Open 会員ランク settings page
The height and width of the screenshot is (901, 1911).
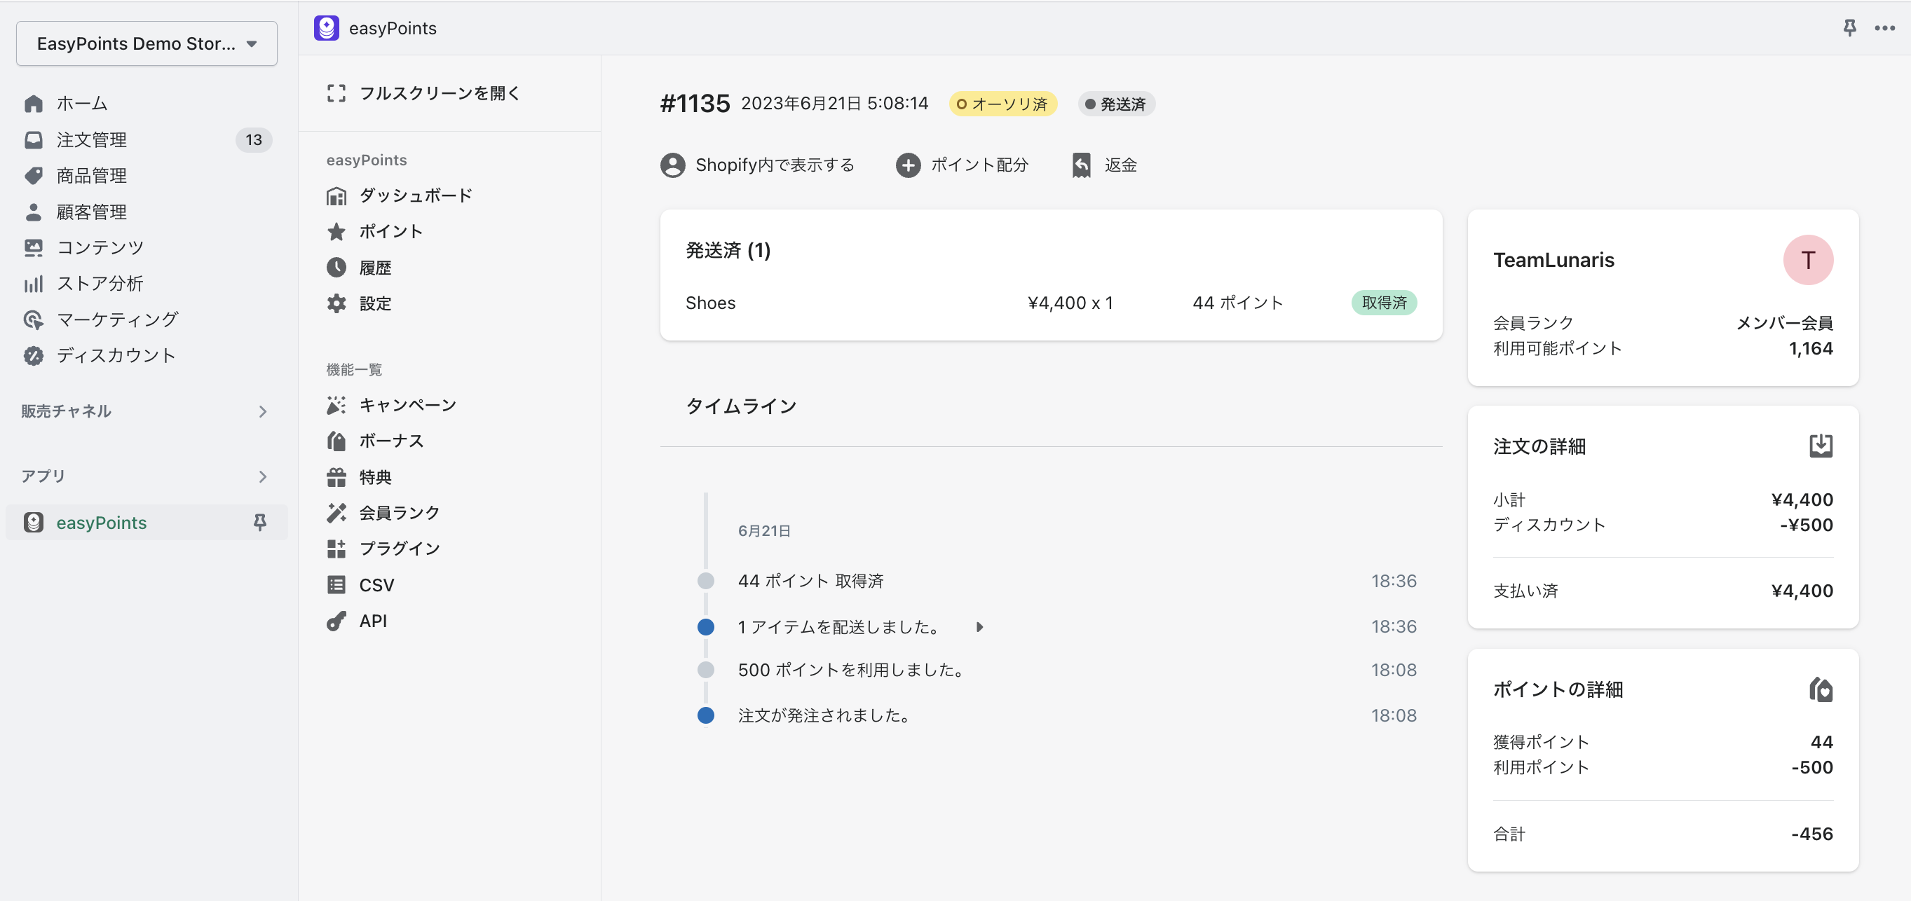tap(399, 512)
